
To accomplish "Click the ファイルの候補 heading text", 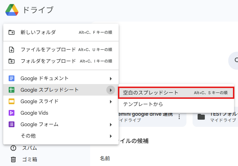I will click(x=133, y=141).
